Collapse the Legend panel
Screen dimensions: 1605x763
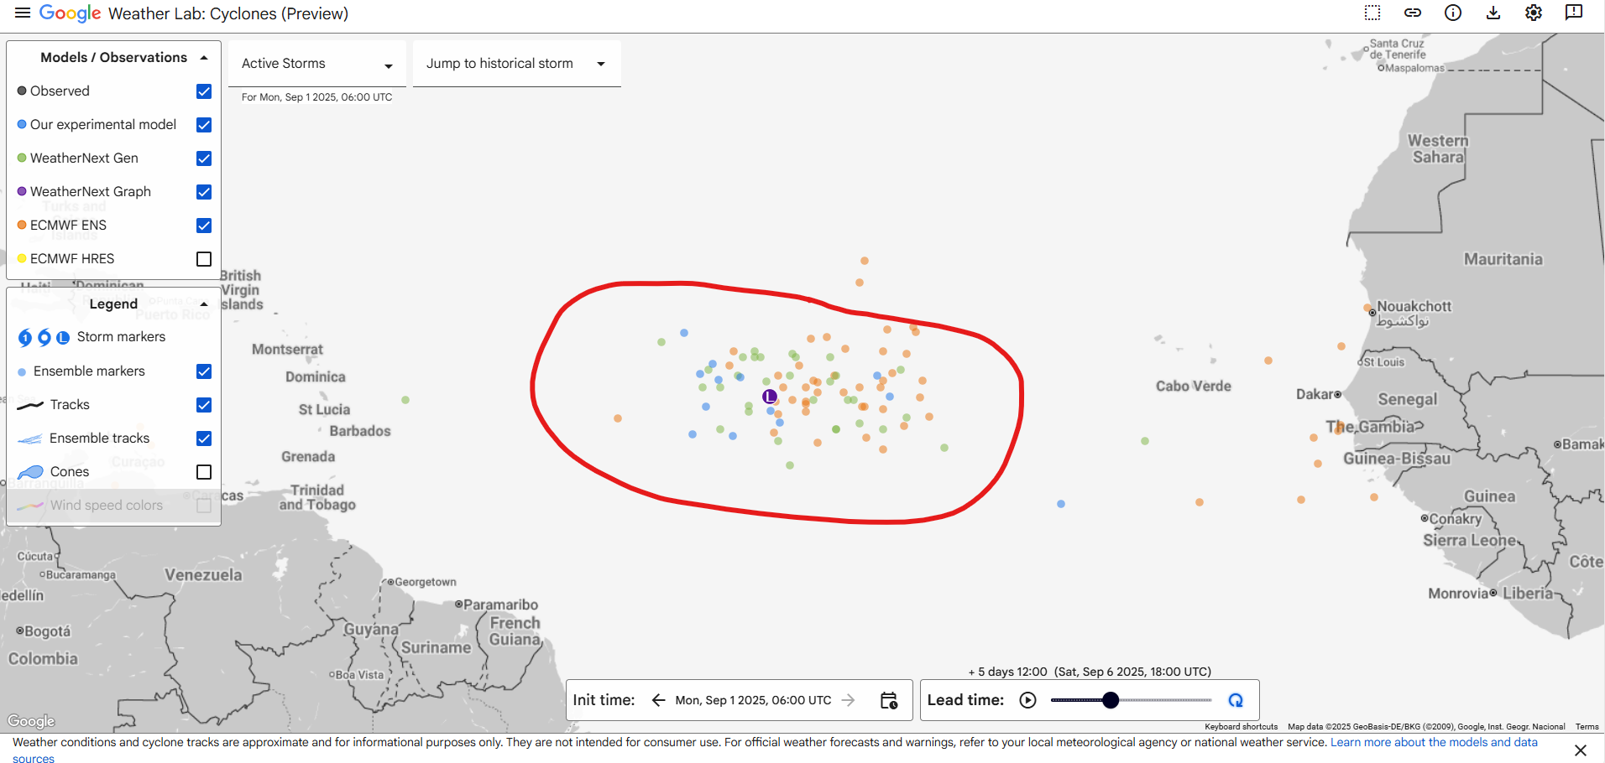tap(204, 304)
